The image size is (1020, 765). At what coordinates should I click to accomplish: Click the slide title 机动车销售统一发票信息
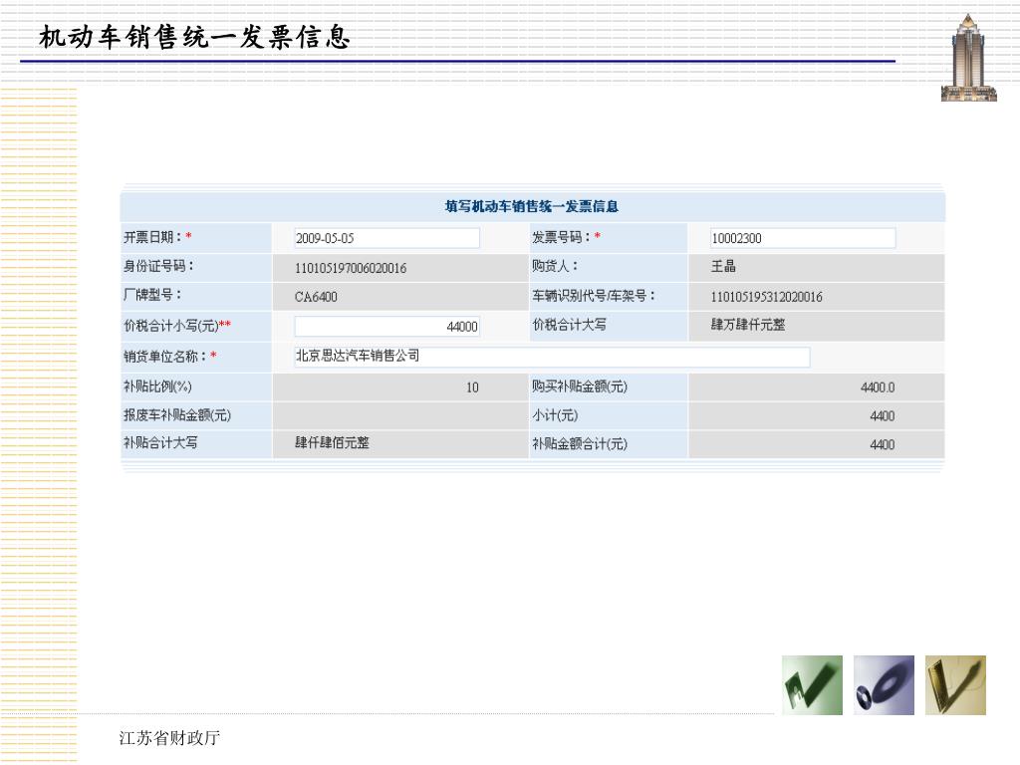[x=194, y=37]
